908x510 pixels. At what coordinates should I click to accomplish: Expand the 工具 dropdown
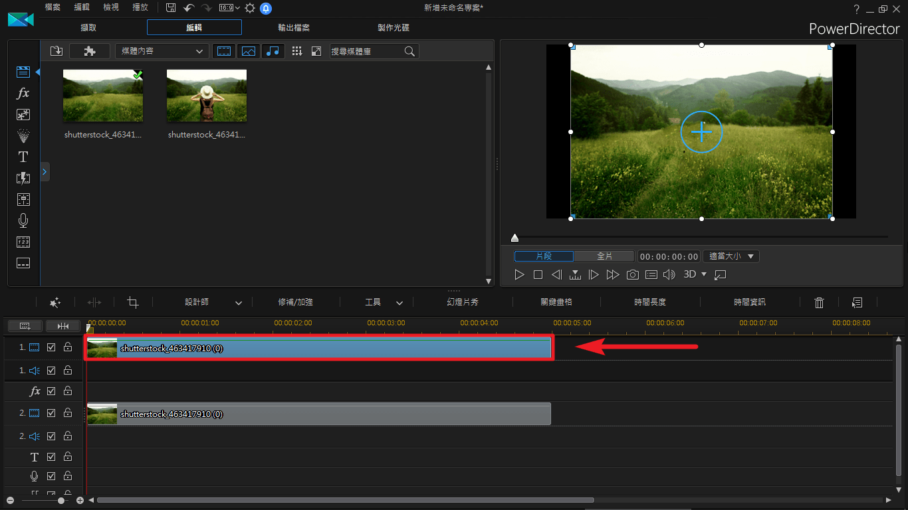pos(399,303)
